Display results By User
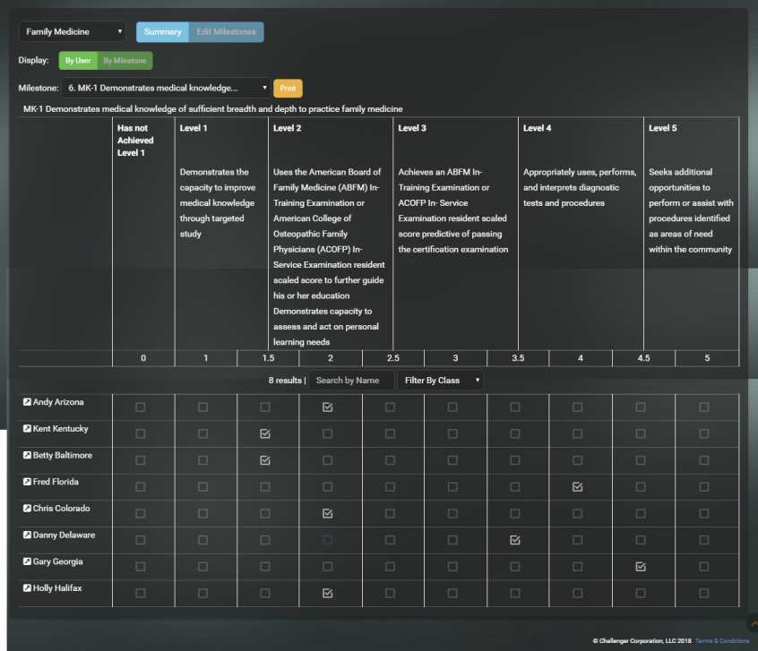The image size is (758, 651). [x=78, y=61]
